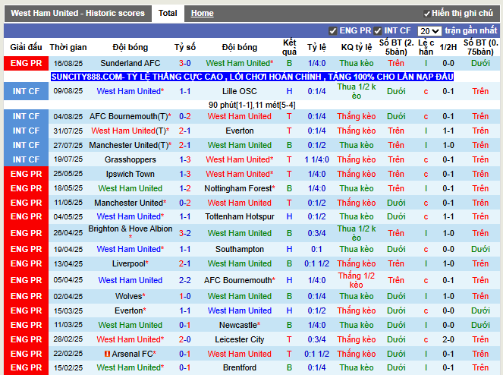Open AFC Bournemouth(T) team in 04/08/25 row
Viewport: 503px width, 375px height.
(130, 116)
